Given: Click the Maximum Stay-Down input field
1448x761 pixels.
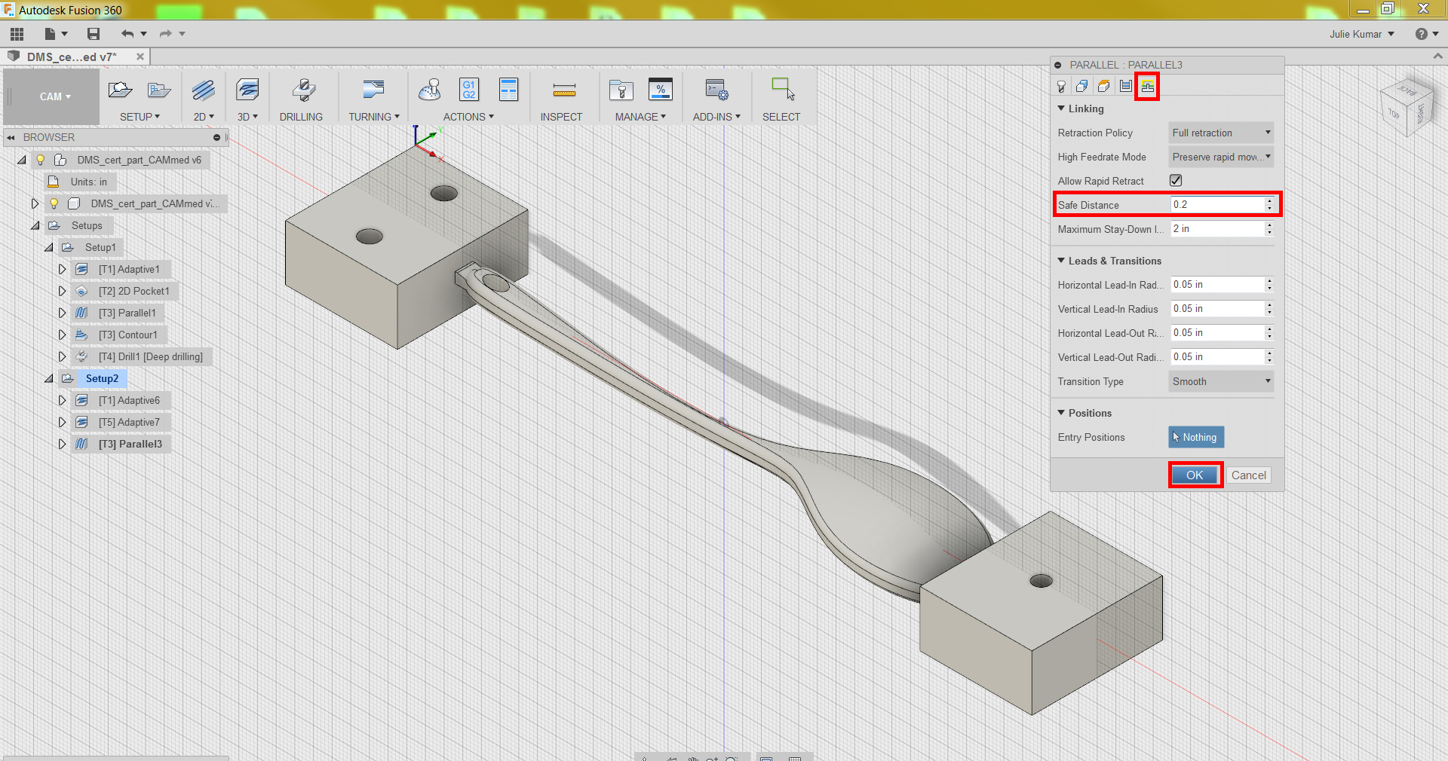Looking at the screenshot, I should [x=1217, y=228].
